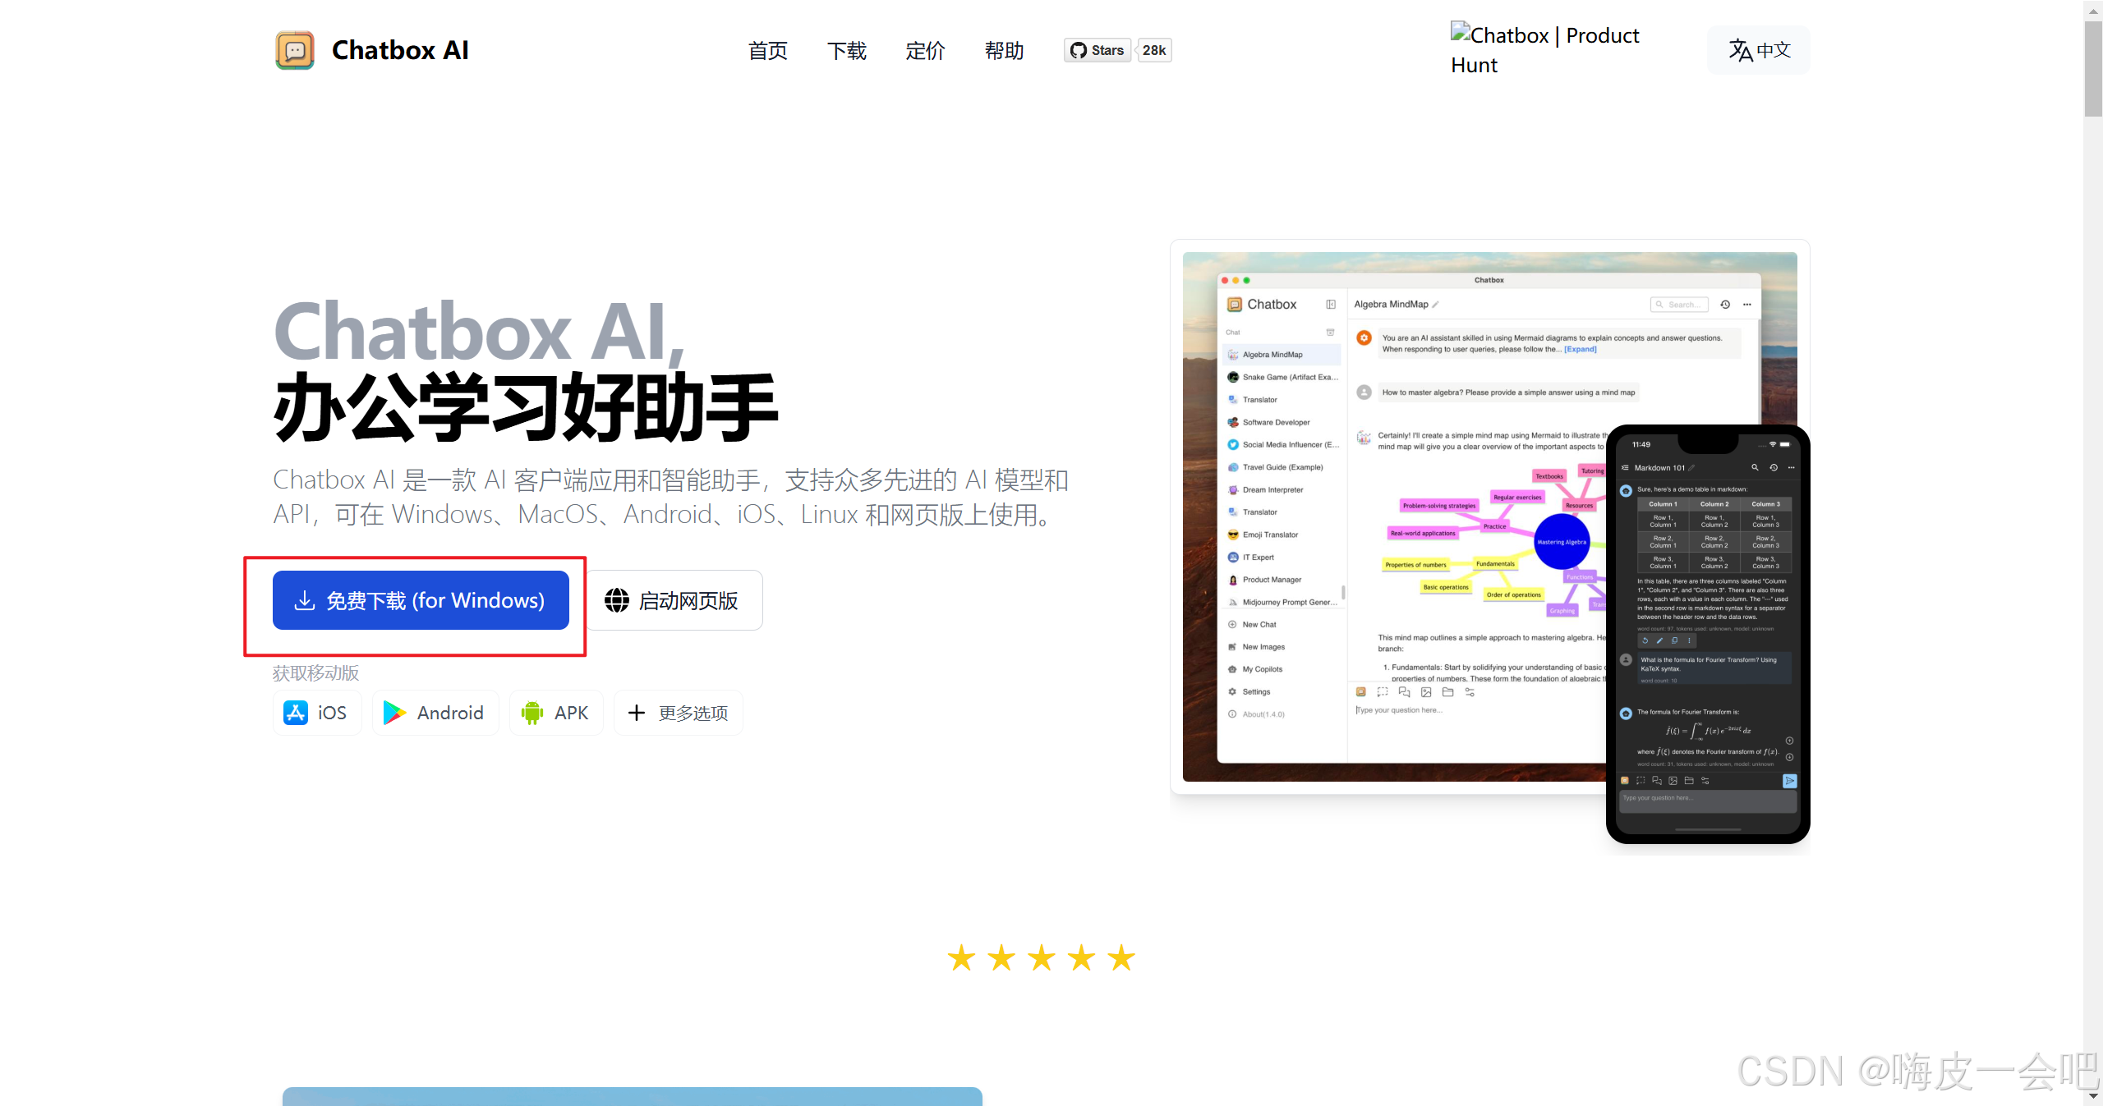The height and width of the screenshot is (1106, 2103).
Task: Open the GitHub Stars badge
Action: (x=1098, y=50)
